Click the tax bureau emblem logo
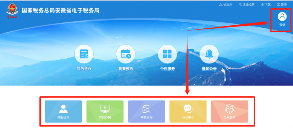 12,11
